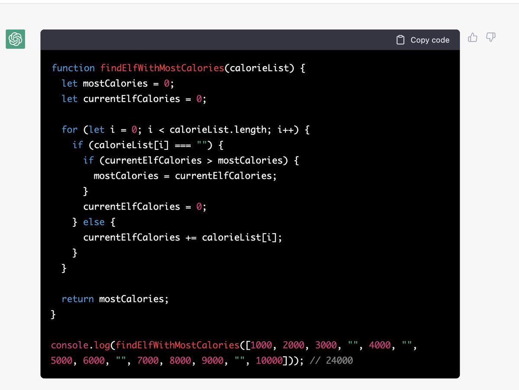Click the for loop header line
This screenshot has width=519, height=390.
click(186, 130)
